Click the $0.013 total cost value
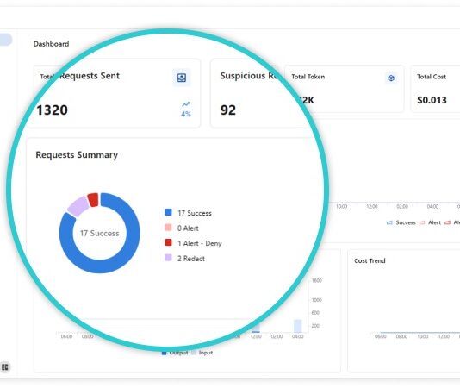 (x=432, y=100)
